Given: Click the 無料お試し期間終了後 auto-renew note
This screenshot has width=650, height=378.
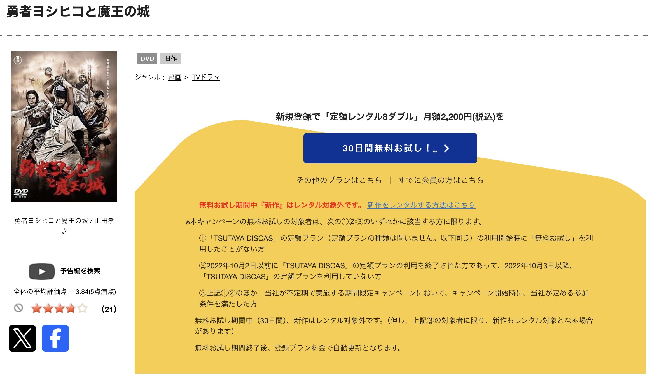Looking at the screenshot, I should point(299,348).
